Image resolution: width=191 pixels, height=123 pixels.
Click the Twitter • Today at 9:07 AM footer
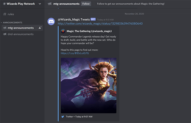pos(79,117)
